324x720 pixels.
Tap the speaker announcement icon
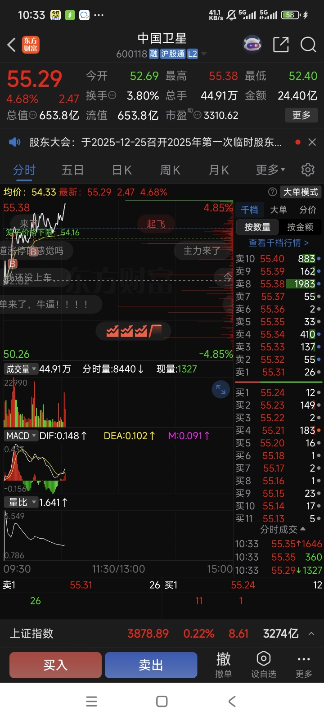tap(15, 142)
